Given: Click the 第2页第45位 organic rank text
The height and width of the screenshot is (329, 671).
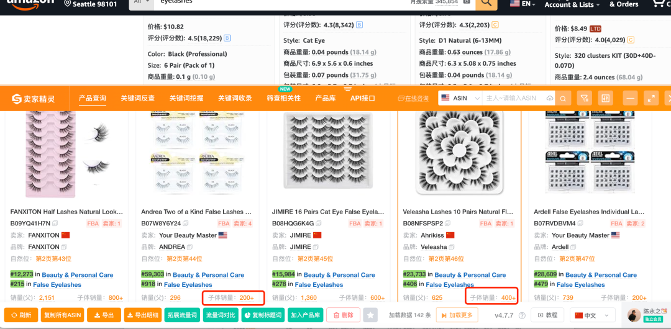Looking at the screenshot, I should point(316,259).
